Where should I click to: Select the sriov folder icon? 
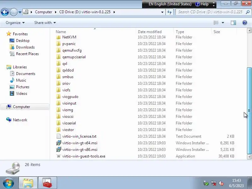coord(58,83)
